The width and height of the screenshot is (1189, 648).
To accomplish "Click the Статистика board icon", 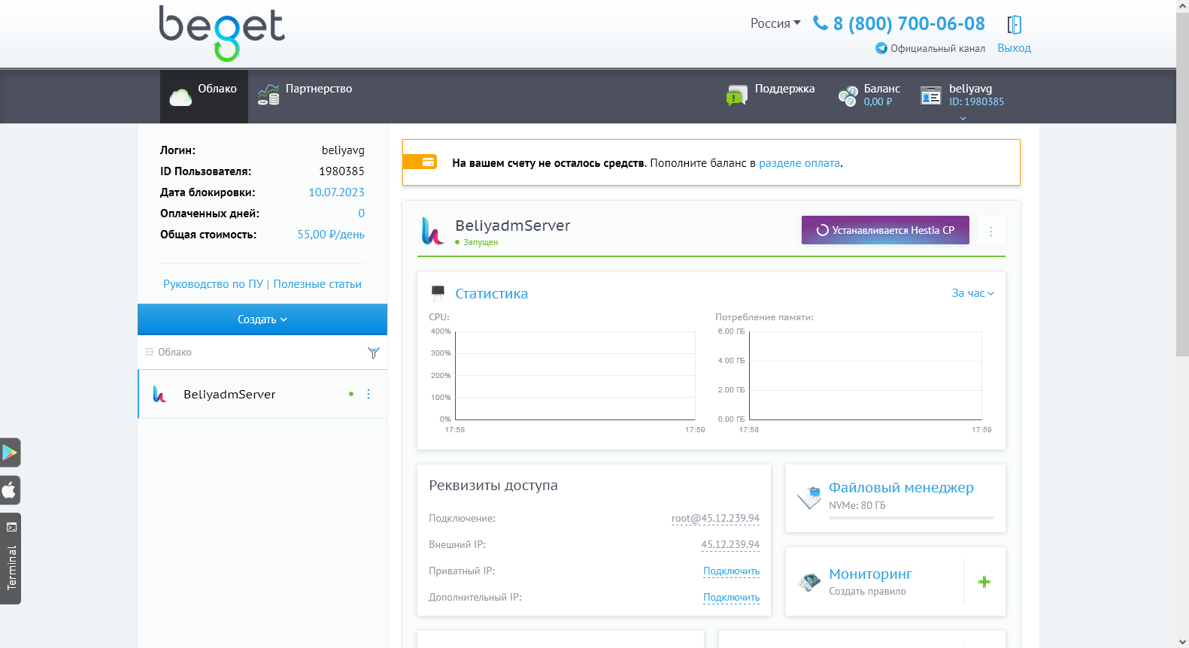I will 438,293.
